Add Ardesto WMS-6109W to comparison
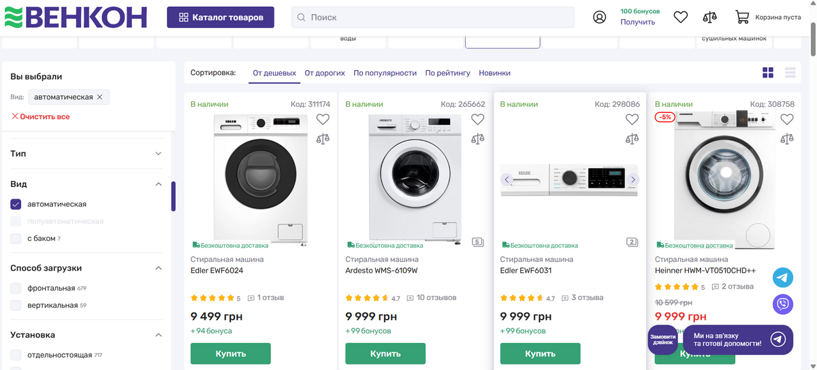817x370 pixels. coord(478,139)
